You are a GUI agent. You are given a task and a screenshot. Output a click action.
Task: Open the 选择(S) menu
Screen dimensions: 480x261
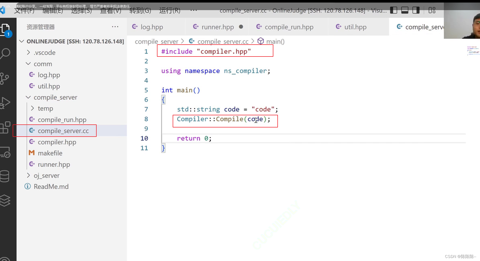click(x=81, y=11)
